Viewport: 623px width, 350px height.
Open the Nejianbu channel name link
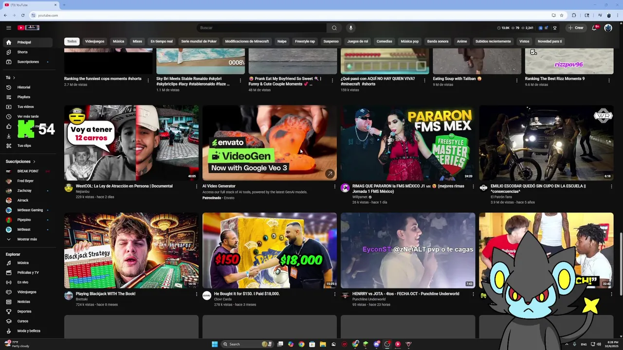click(82, 192)
